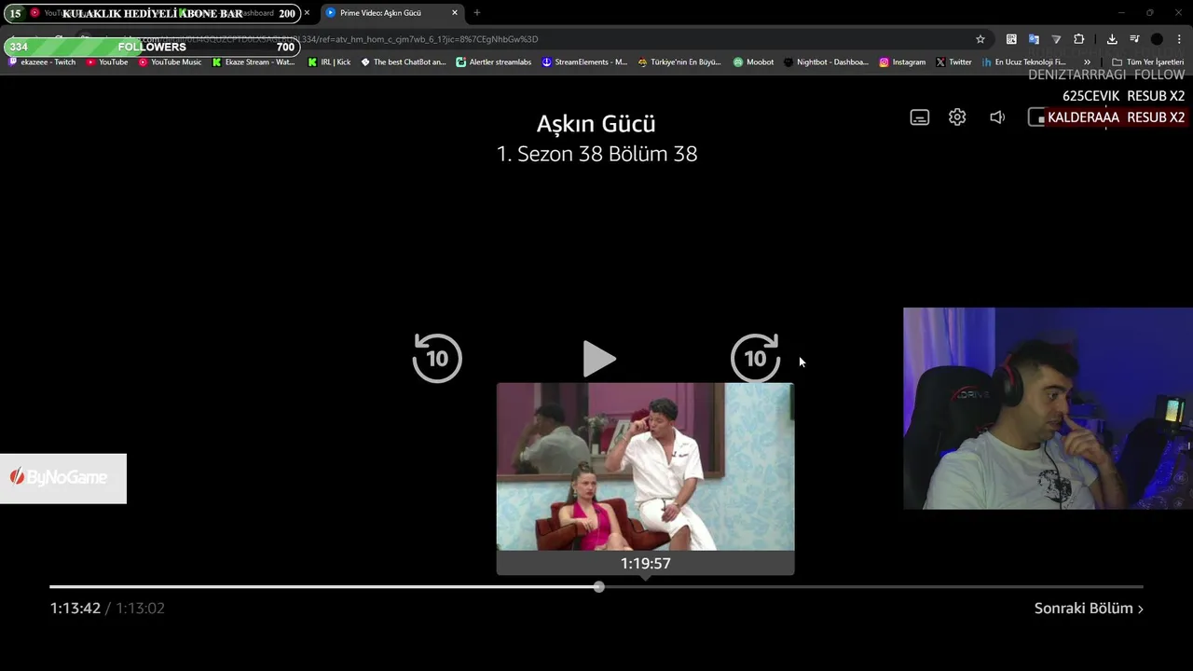Rewind the video 10 seconds
The height and width of the screenshot is (671, 1193).
pyautogui.click(x=437, y=358)
